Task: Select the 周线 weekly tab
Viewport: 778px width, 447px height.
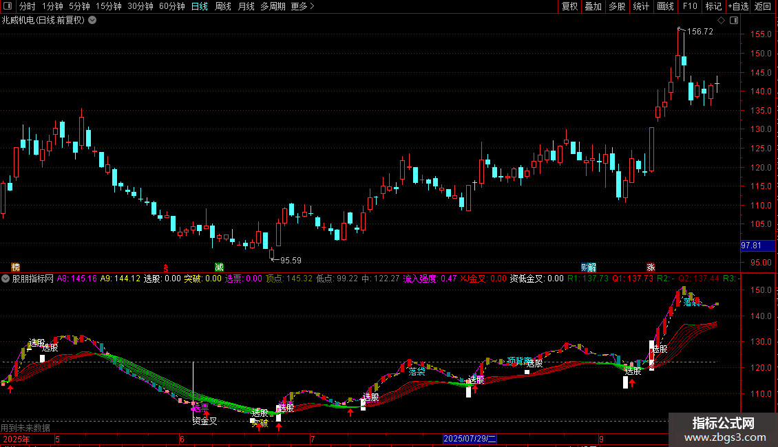Action: (x=223, y=6)
